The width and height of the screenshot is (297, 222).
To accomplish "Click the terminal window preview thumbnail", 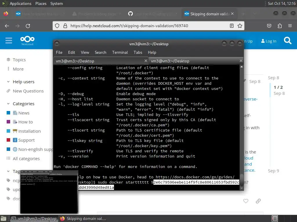I will coord(49,192).
